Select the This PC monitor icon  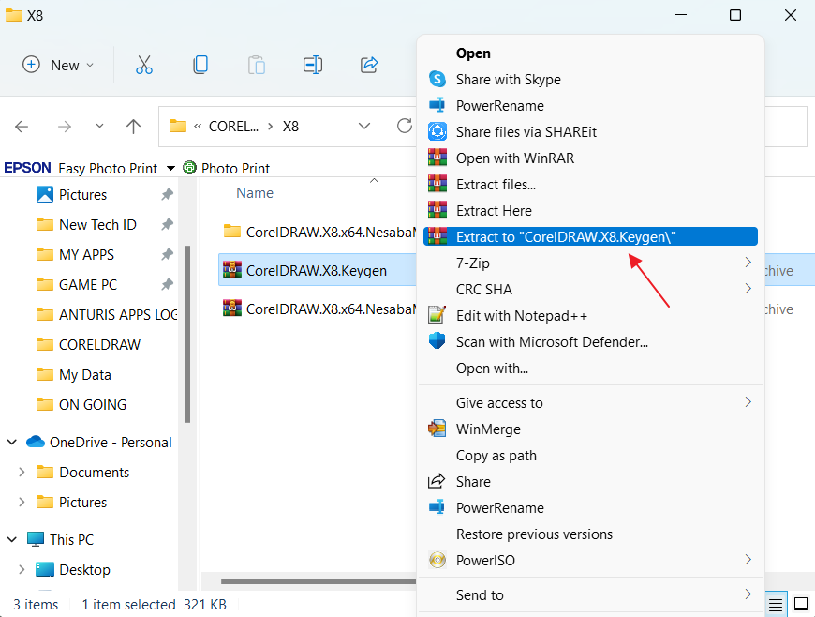[36, 539]
